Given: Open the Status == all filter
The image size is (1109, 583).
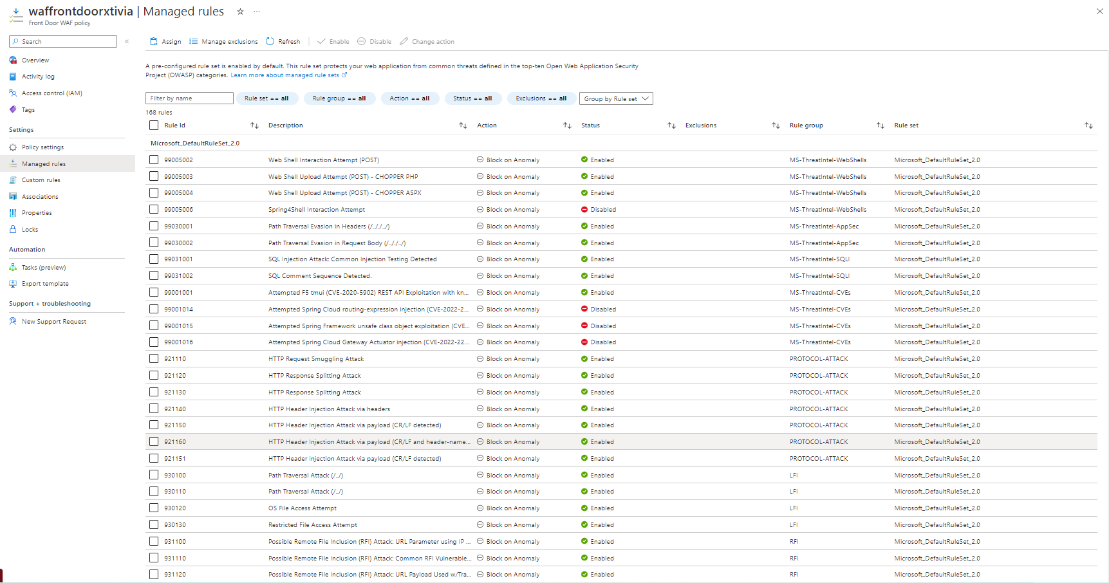Looking at the screenshot, I should (x=472, y=98).
